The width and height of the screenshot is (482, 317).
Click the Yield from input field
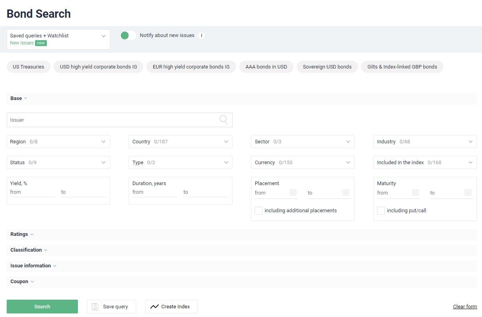[x=32, y=192]
